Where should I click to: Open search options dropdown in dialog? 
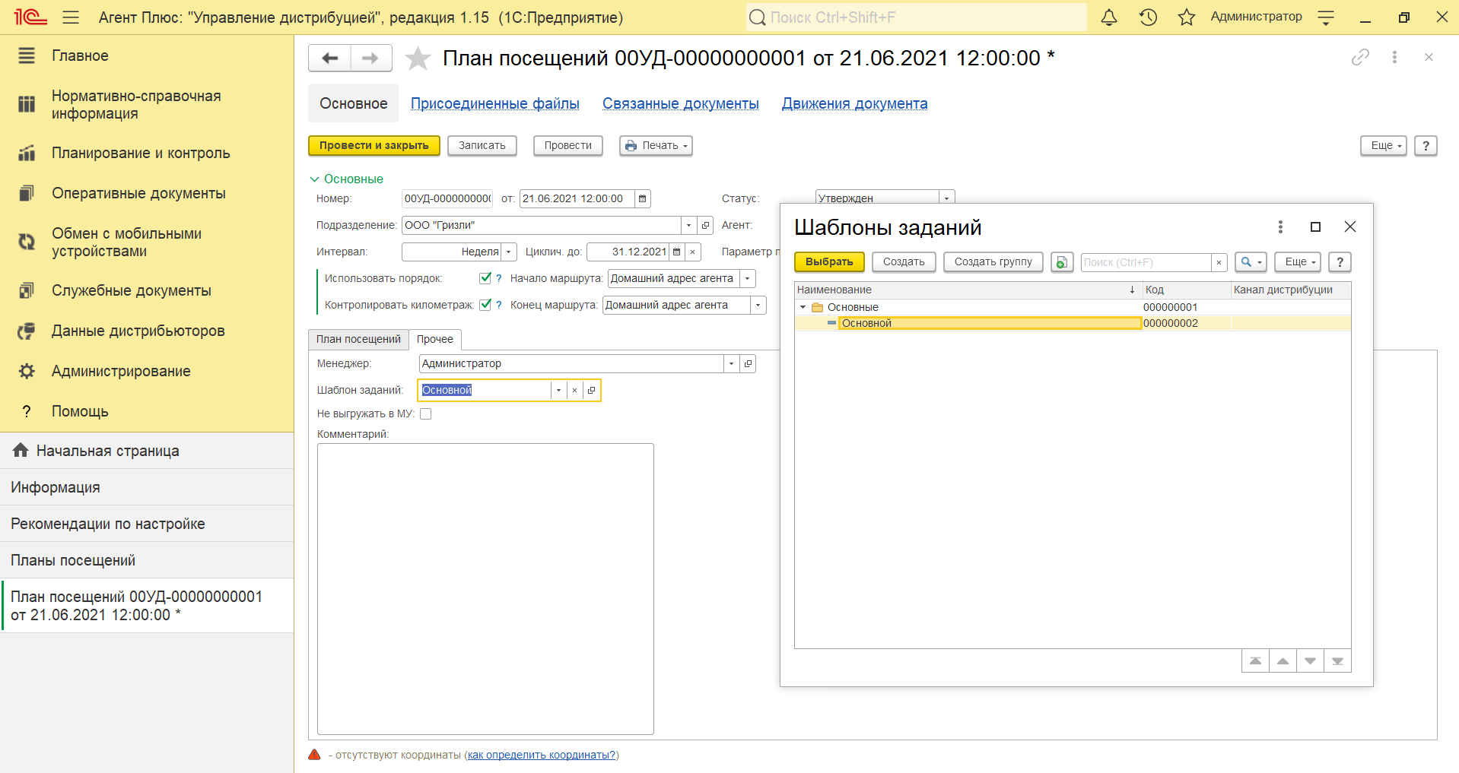click(1251, 261)
